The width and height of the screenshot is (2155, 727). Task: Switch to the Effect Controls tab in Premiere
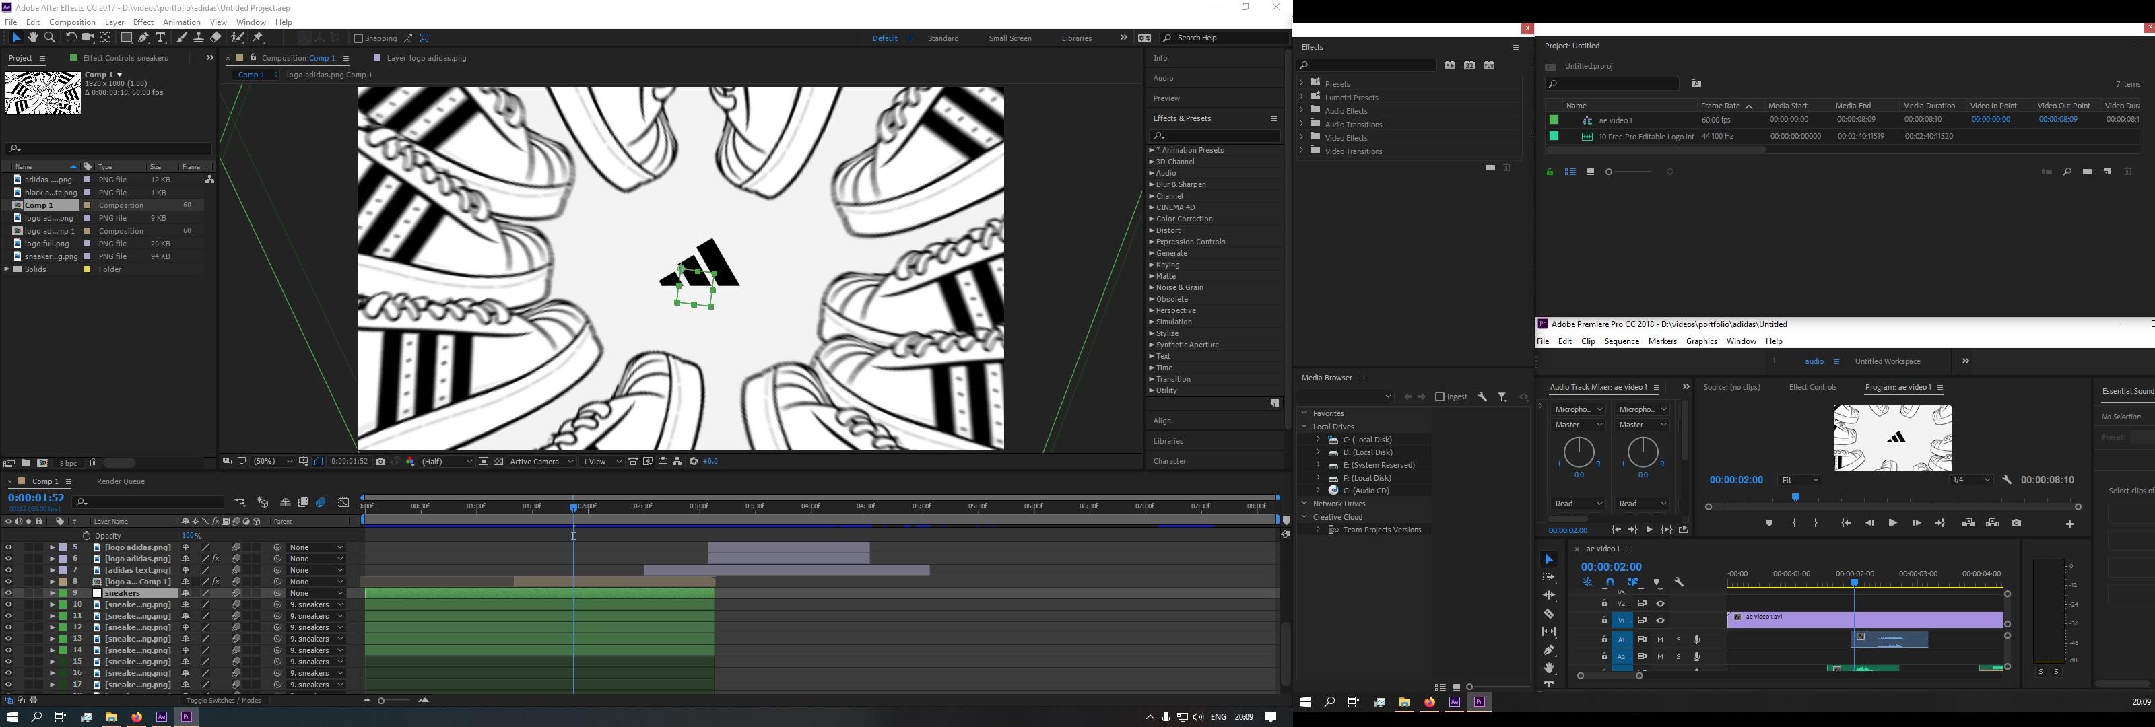pos(1813,386)
